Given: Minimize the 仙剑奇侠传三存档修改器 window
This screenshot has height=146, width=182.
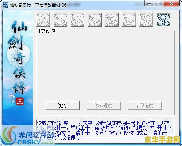Looking at the screenshot, I should (x=149, y=4).
